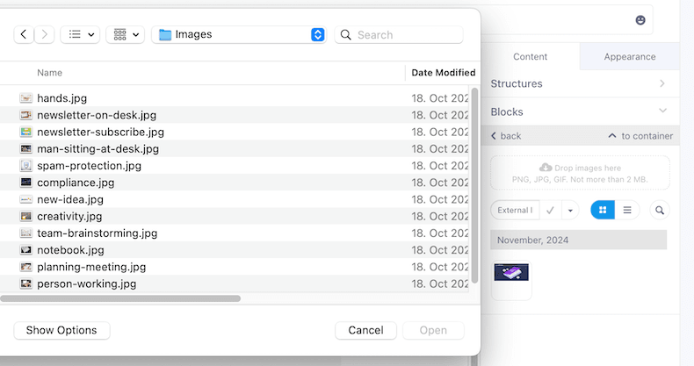Click the back link in Blocks panel
Screen dimensions: 694x366
506,136
